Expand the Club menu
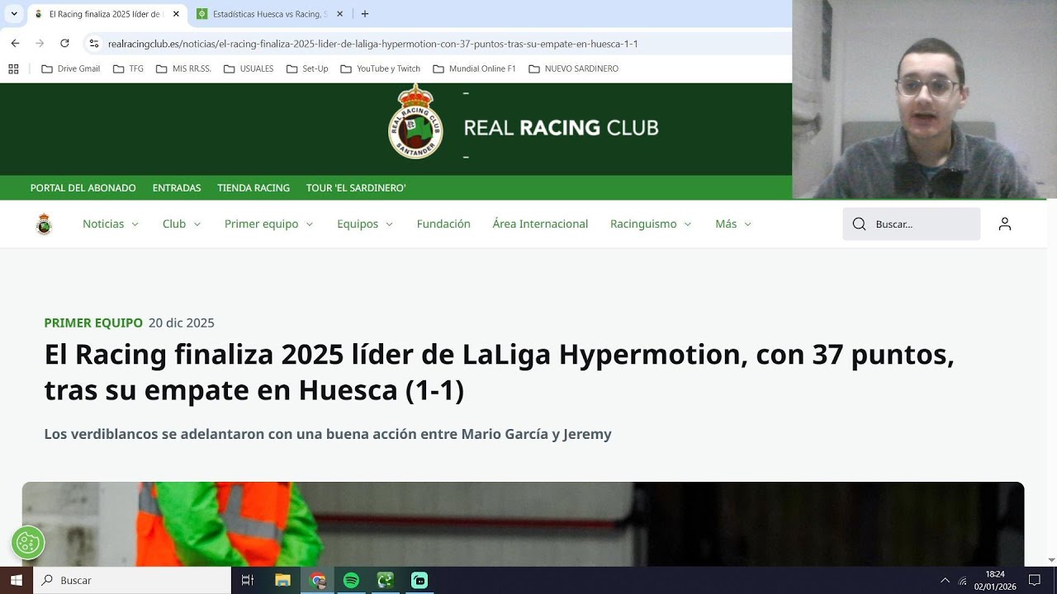The image size is (1057, 594). pos(182,224)
